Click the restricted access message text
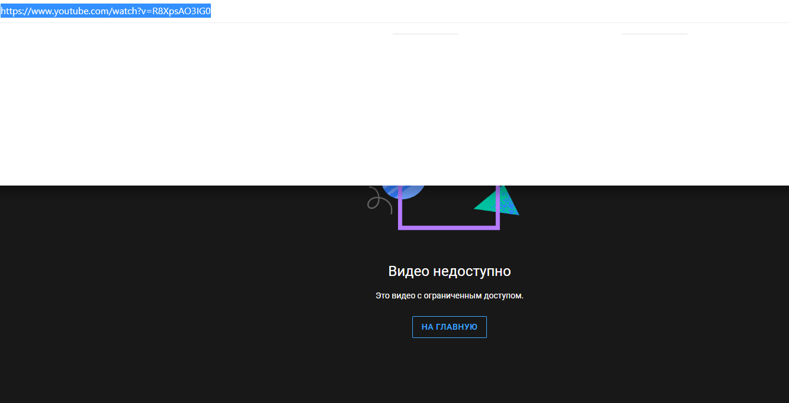The height and width of the screenshot is (403, 789). click(449, 295)
